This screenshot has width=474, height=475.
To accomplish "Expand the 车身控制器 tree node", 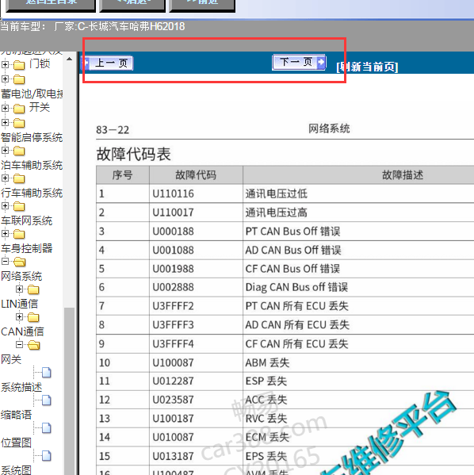I will point(5,233).
